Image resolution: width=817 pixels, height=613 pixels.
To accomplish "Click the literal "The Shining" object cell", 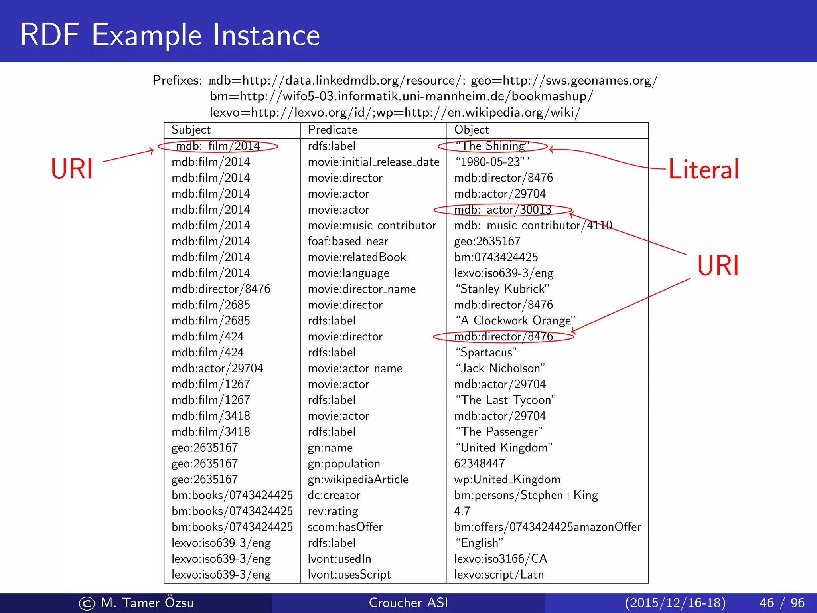I will point(493,146).
